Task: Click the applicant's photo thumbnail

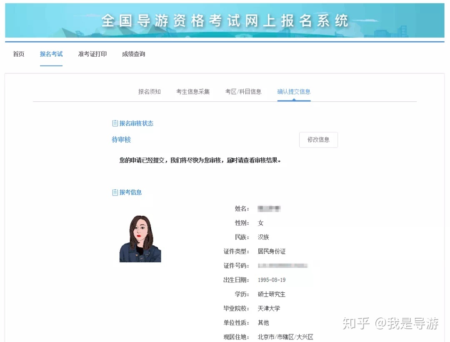Action: pos(140,238)
